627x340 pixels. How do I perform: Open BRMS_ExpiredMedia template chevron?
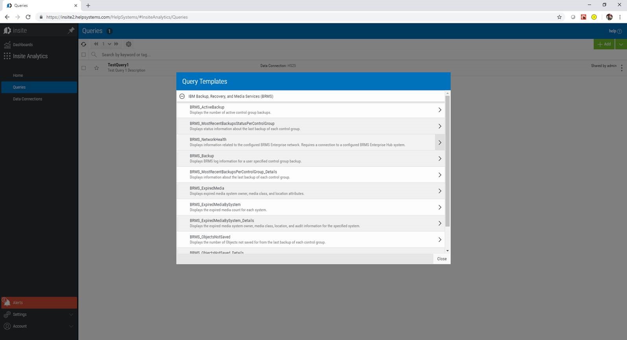[440, 191]
